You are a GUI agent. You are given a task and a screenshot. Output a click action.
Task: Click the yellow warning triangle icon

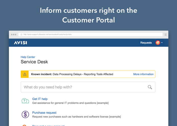(x=25, y=74)
